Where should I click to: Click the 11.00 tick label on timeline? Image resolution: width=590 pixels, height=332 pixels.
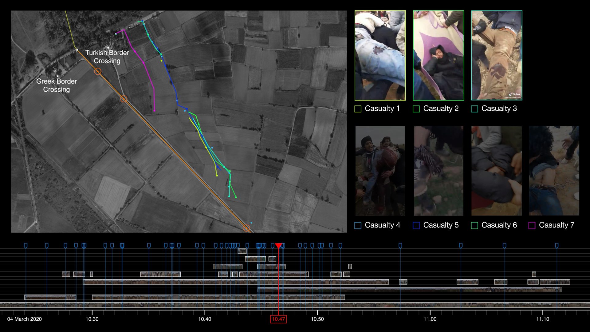(x=430, y=319)
